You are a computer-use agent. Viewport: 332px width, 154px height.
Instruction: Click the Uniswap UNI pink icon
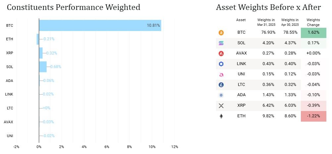(x=221, y=74)
